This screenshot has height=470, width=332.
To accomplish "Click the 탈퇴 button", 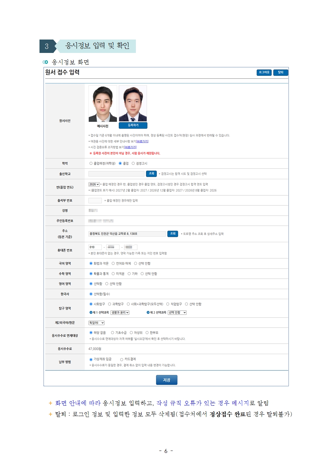I will 280,72.
